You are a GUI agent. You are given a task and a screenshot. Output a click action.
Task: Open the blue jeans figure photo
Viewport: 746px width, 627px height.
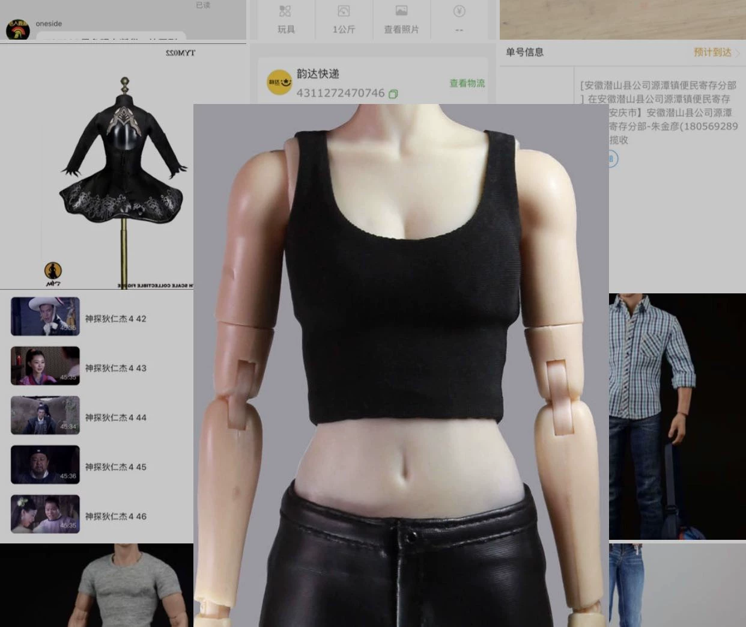[678, 586]
